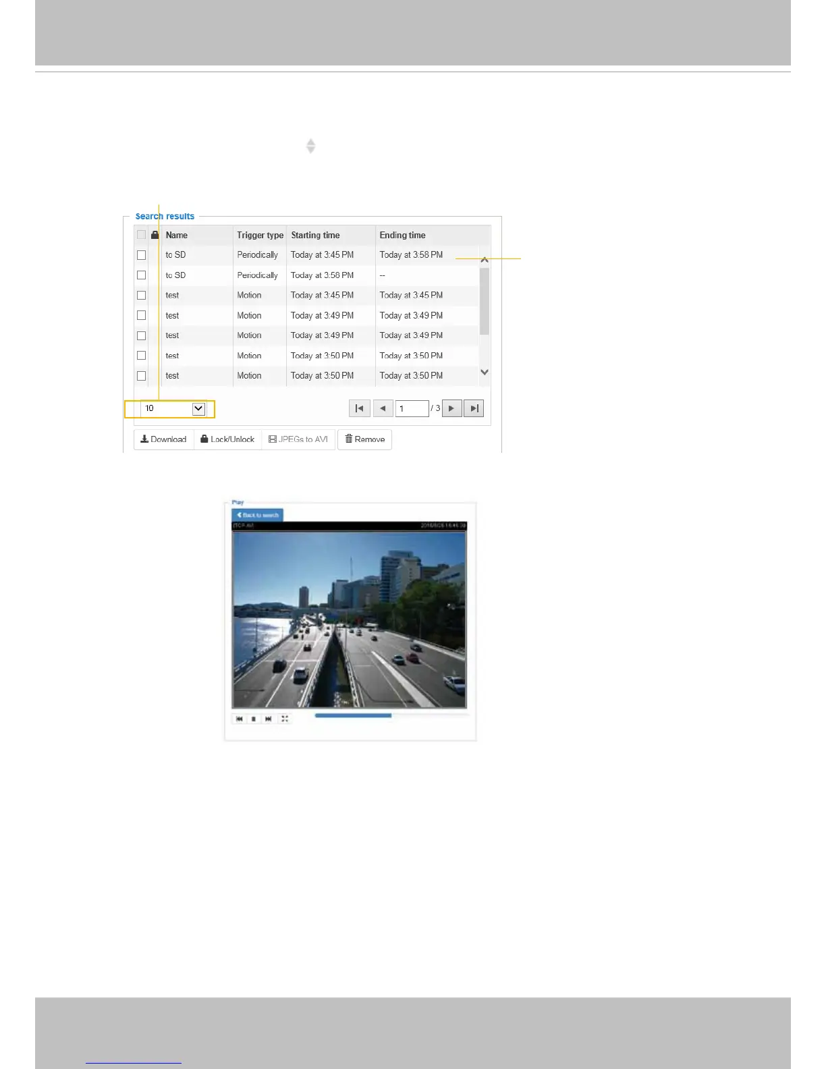
Task: Remove the selected recordings
Action: [x=364, y=439]
